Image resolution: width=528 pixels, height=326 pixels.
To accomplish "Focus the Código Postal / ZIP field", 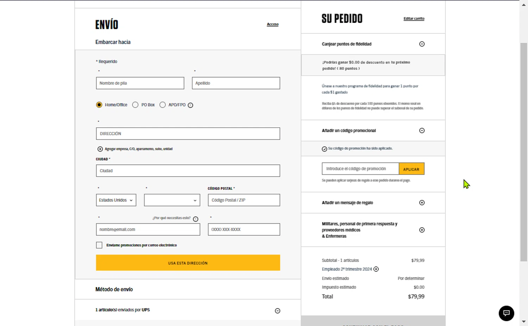I will click(x=244, y=200).
